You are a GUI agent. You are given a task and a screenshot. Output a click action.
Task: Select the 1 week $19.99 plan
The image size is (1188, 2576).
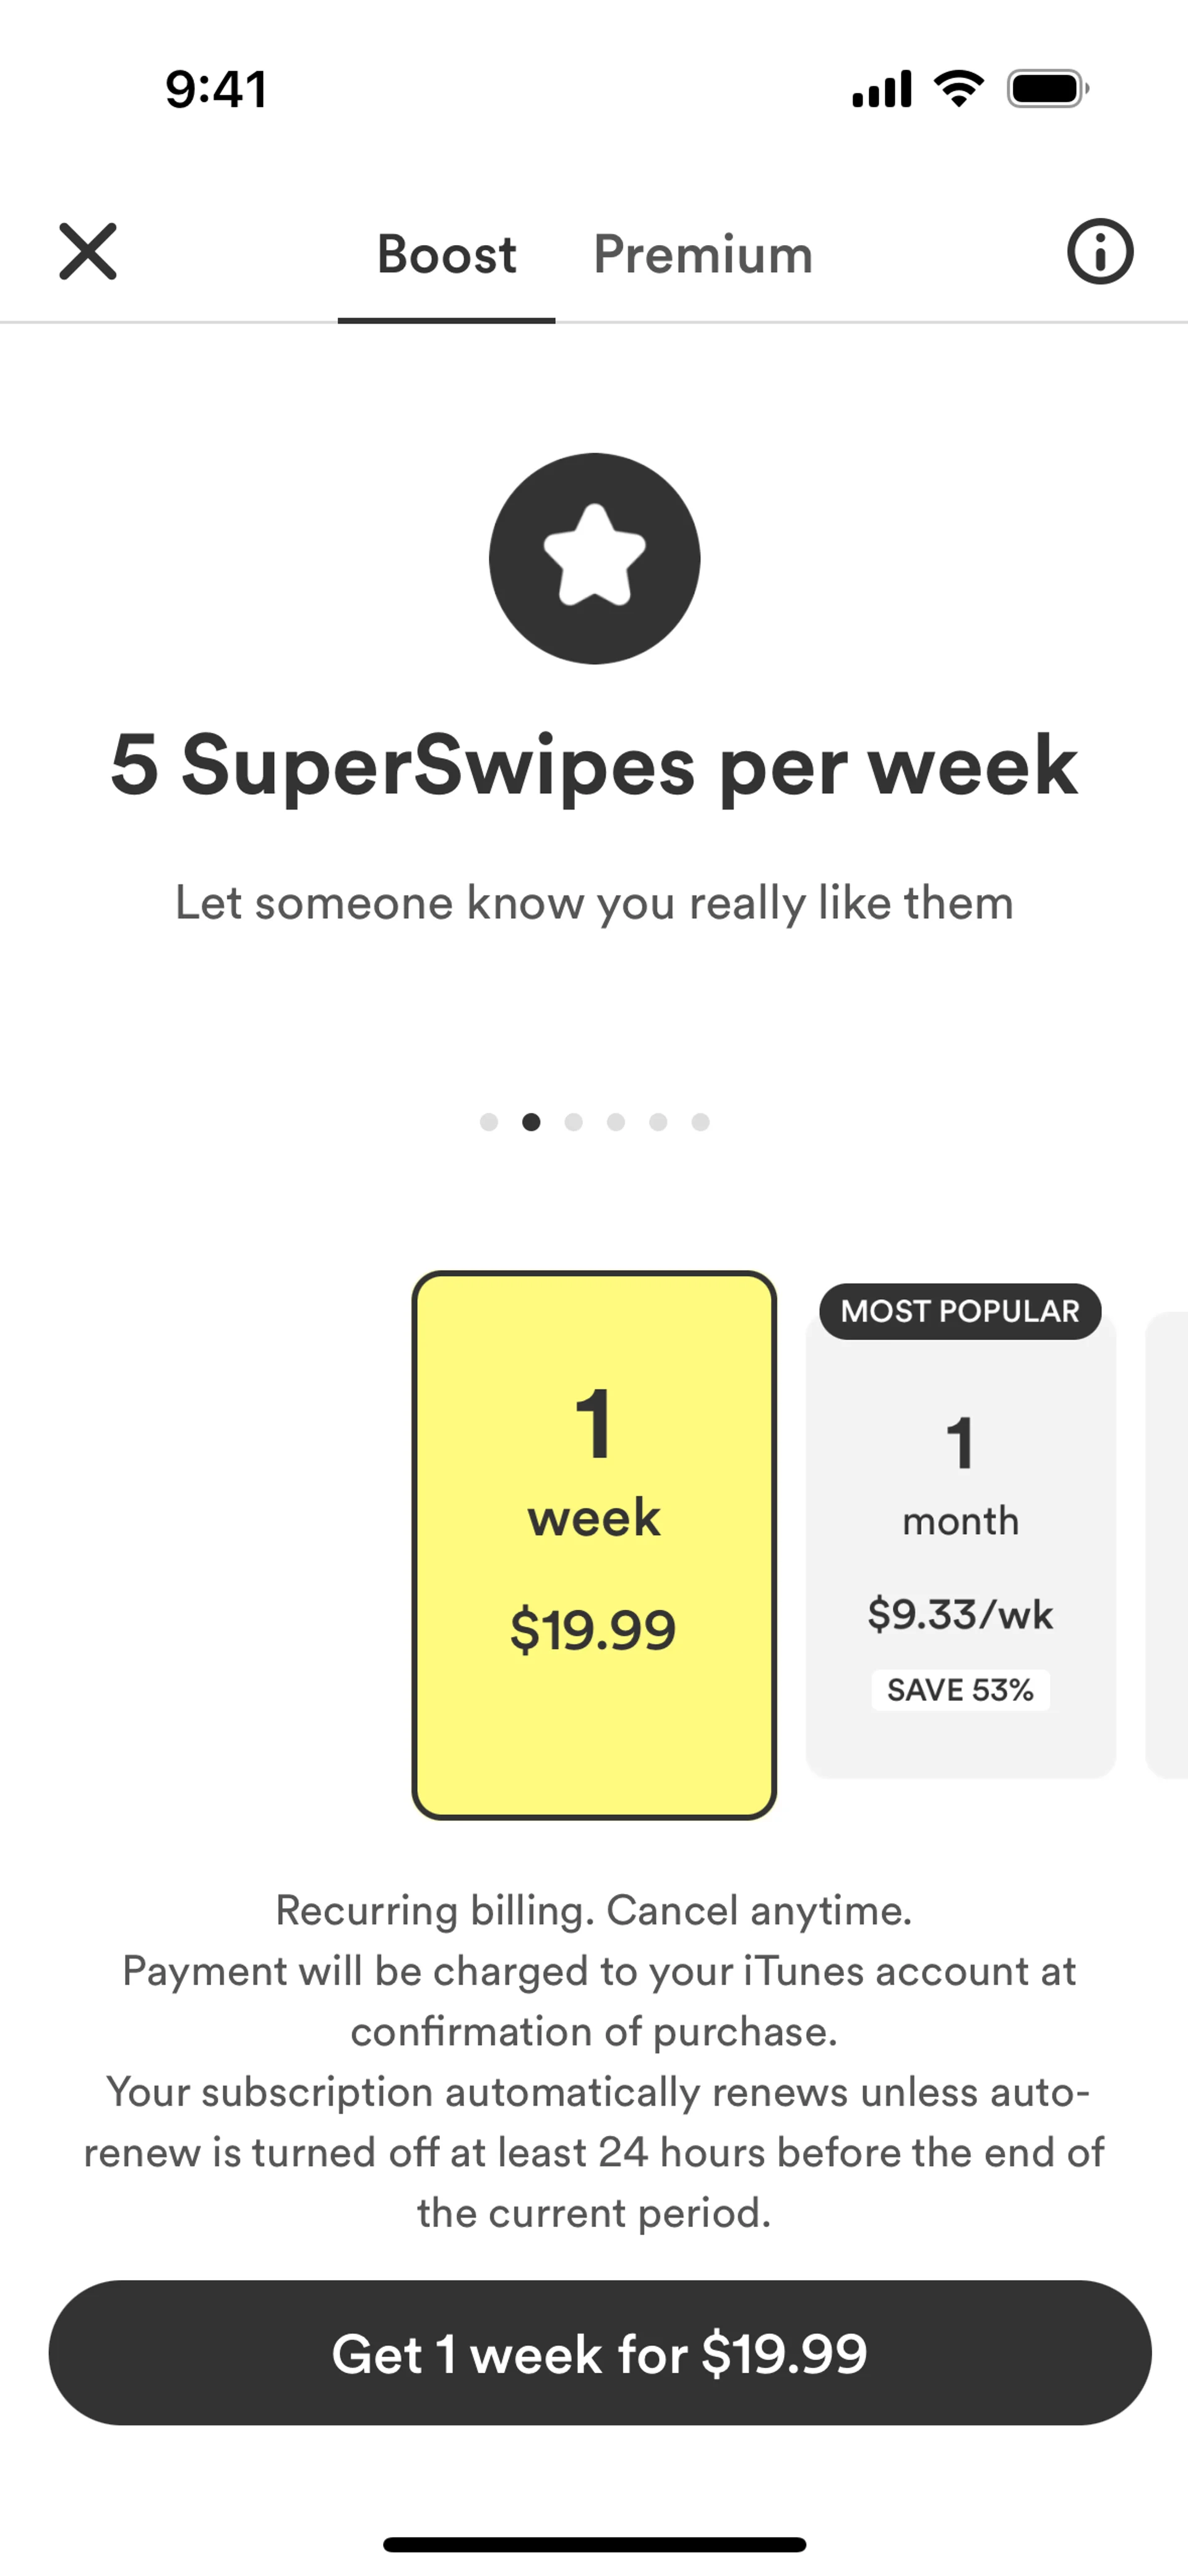click(594, 1544)
